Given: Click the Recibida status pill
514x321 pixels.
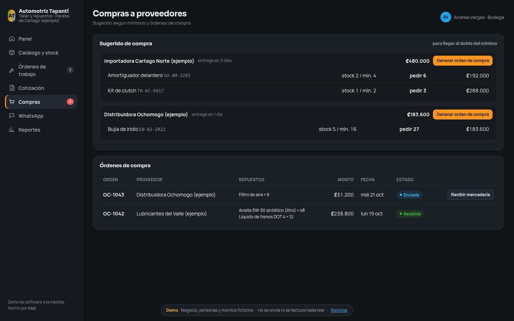Looking at the screenshot, I should click(x=410, y=214).
